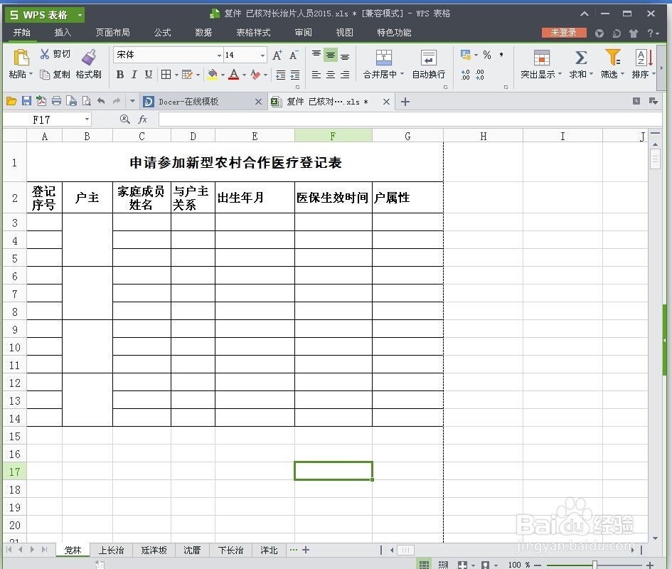Toggle align text right
672x569 pixels.
pyautogui.click(x=345, y=75)
